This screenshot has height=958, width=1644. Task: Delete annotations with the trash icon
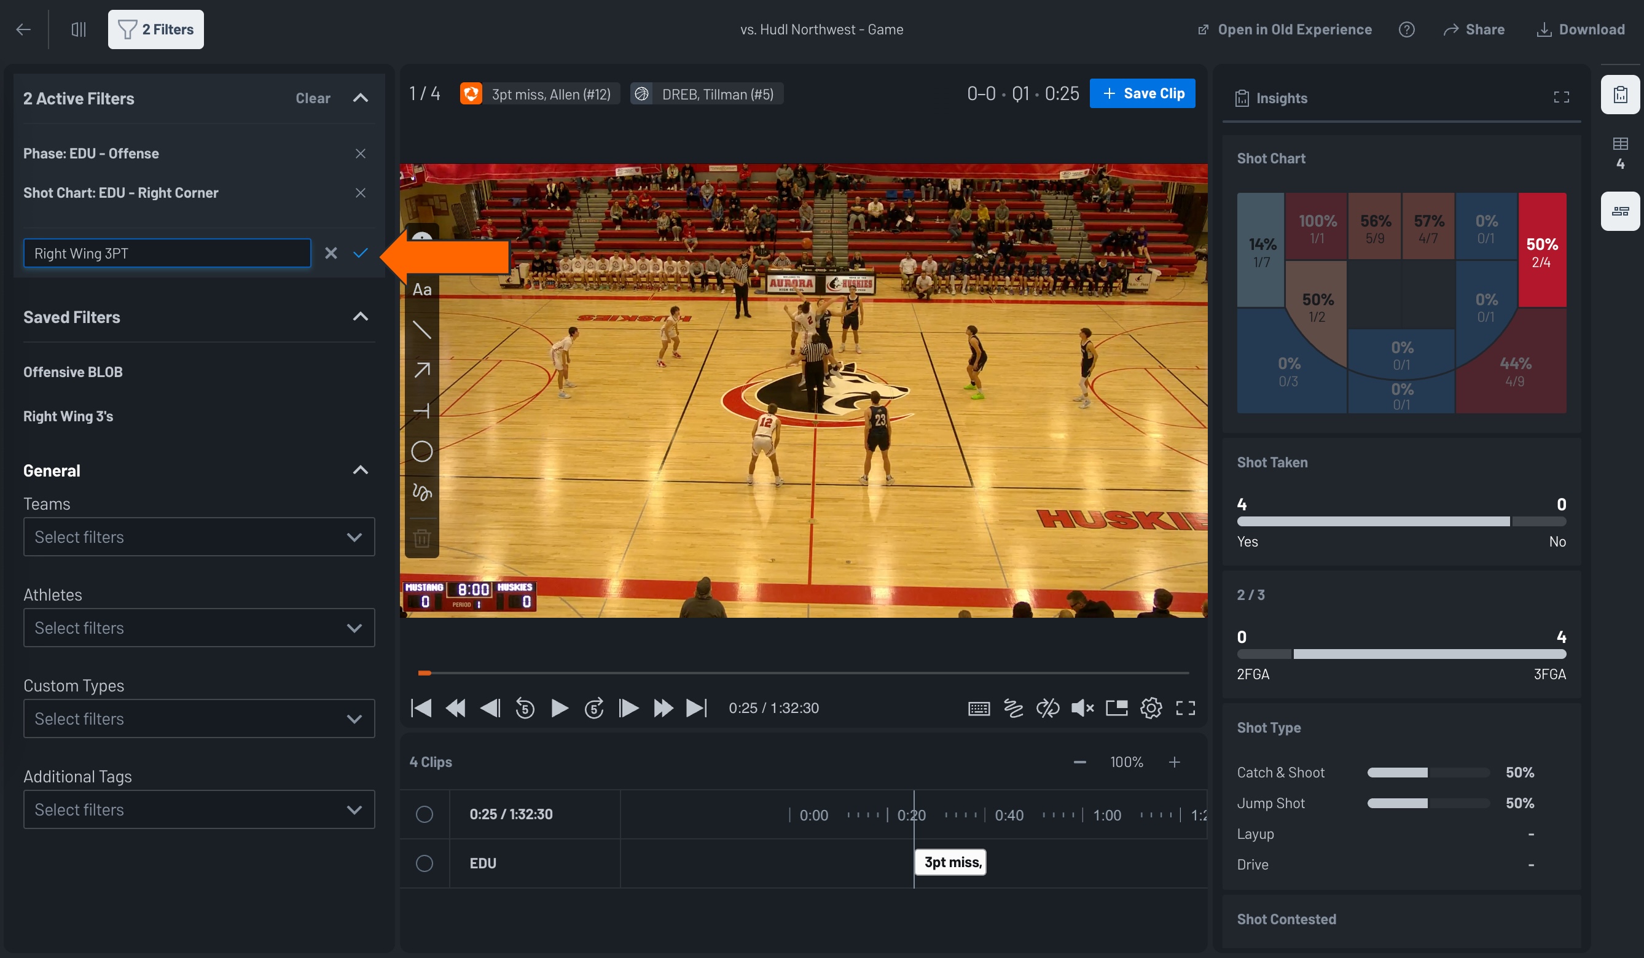click(x=422, y=537)
